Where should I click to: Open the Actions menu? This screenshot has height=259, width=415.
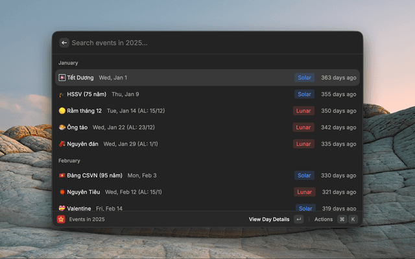pyautogui.click(x=324, y=220)
